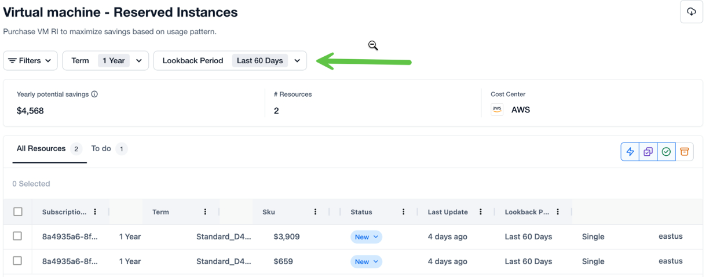
Task: Click the orange archive box icon
Action: click(684, 152)
